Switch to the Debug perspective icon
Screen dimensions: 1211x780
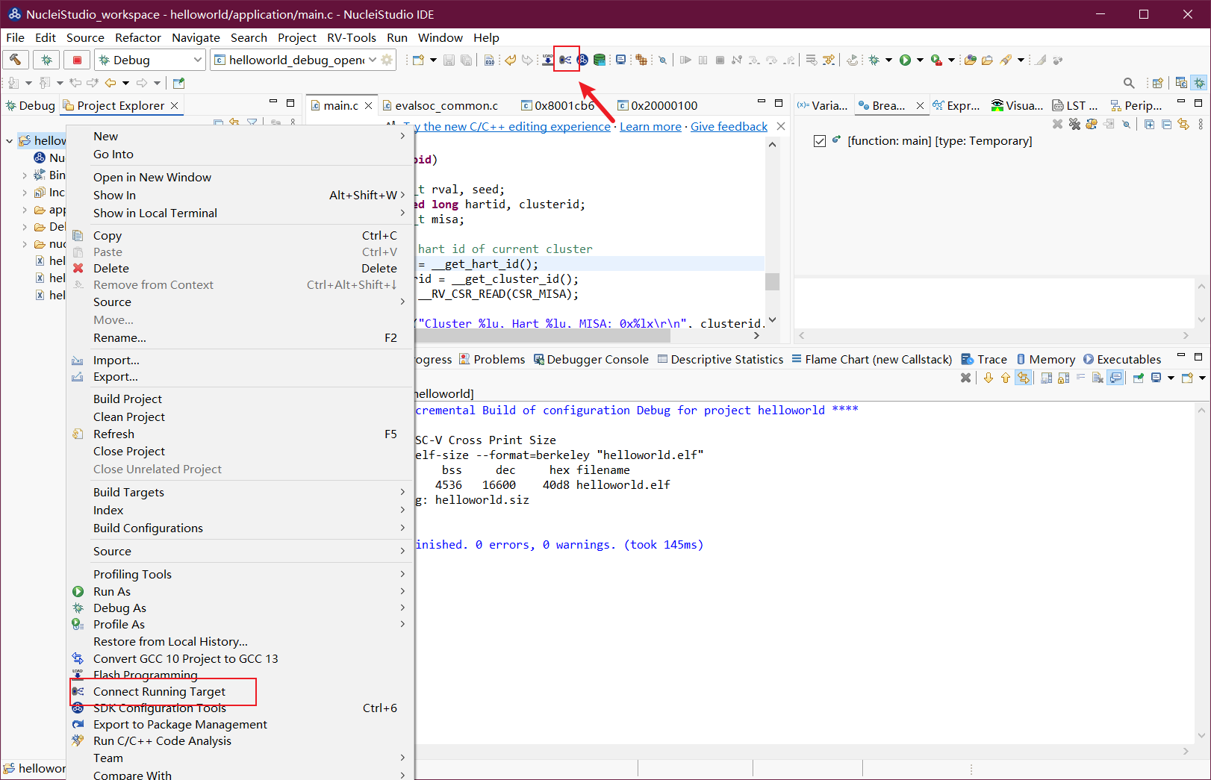(1199, 83)
